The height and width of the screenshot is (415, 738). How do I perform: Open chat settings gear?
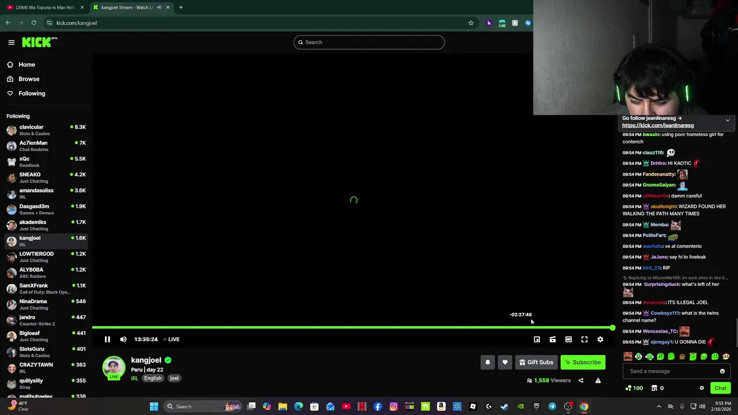[x=702, y=388]
